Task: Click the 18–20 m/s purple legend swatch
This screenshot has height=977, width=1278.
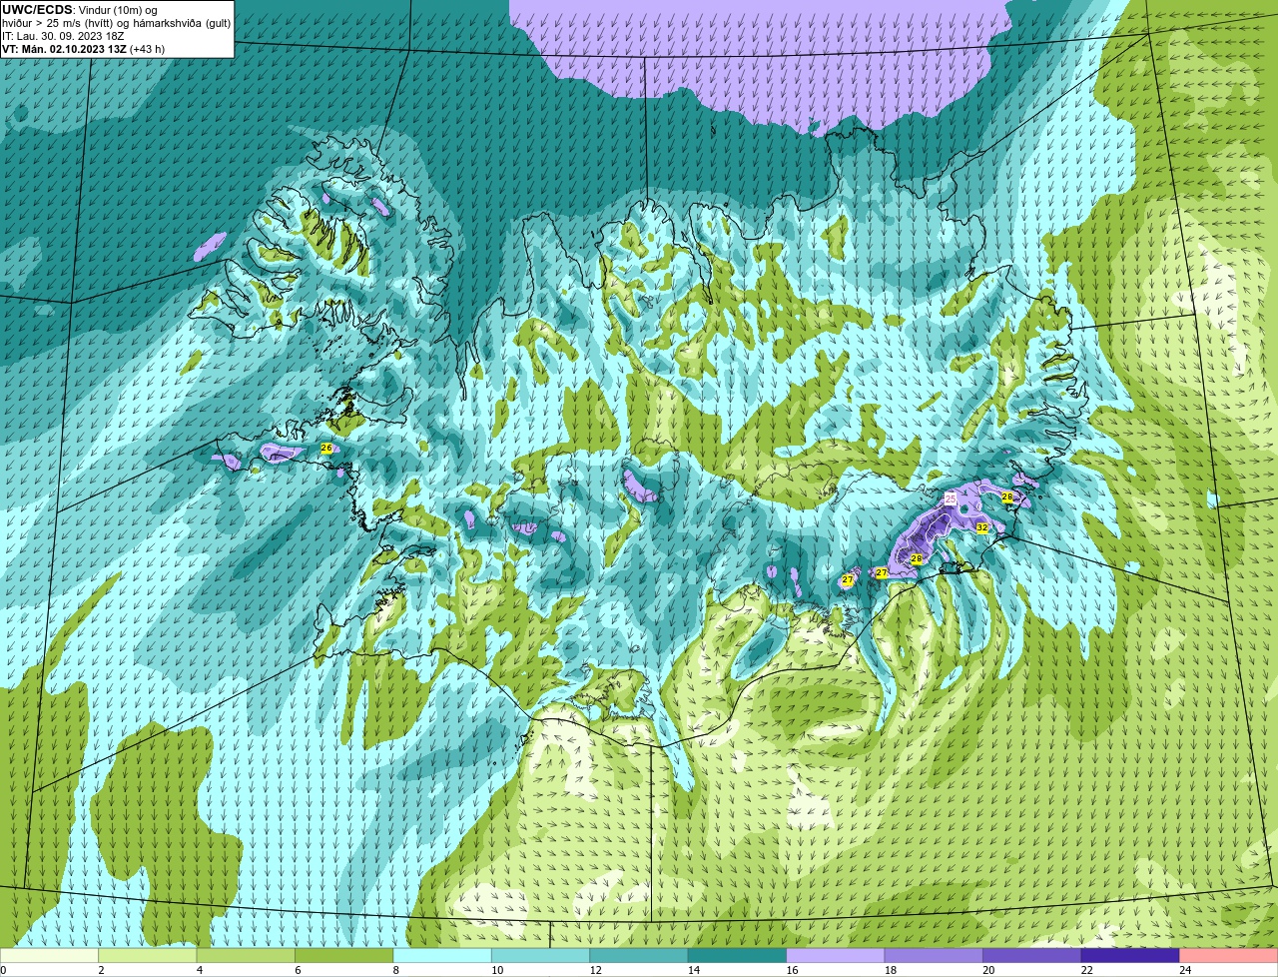Action: point(935,955)
